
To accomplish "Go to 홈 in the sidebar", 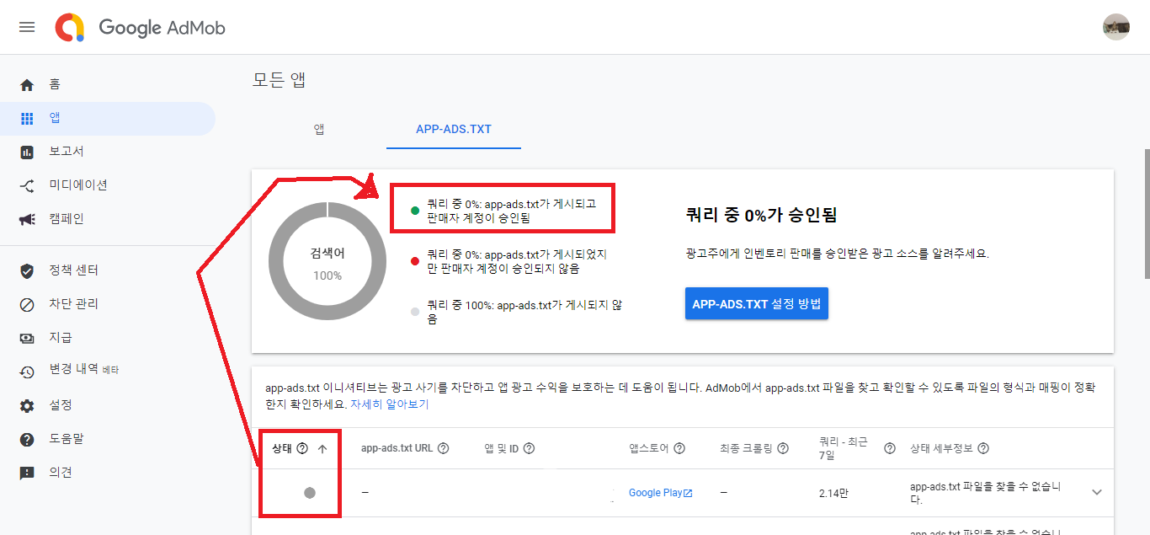I will click(x=54, y=84).
